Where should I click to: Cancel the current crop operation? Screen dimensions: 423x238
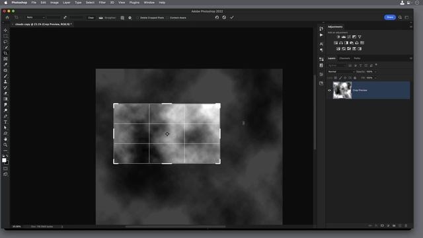224,18
